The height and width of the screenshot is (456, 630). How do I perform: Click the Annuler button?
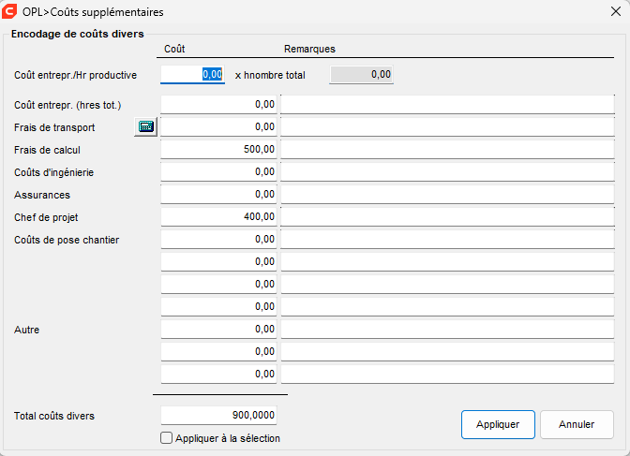click(x=577, y=424)
